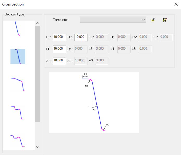Select the highlighted second section type thumbnail
Screen dimensions: 181x155
pyautogui.click(x=18, y=56)
